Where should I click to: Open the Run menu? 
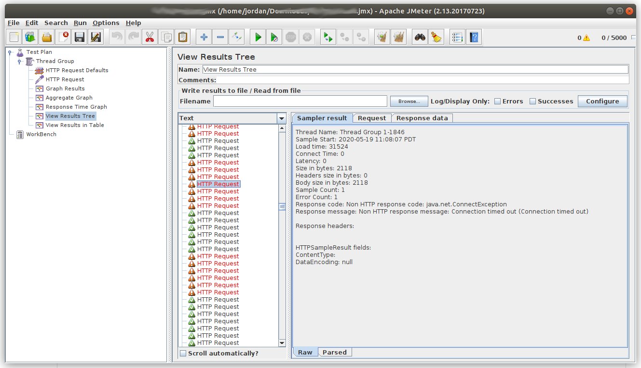tap(80, 23)
